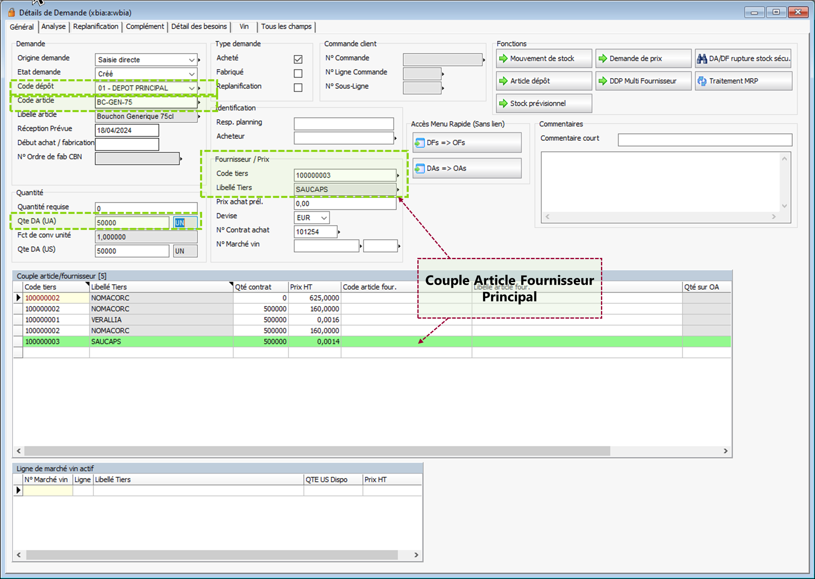The image size is (815, 579).
Task: Click the Demande de prix arrow icon
Action: (x=603, y=58)
